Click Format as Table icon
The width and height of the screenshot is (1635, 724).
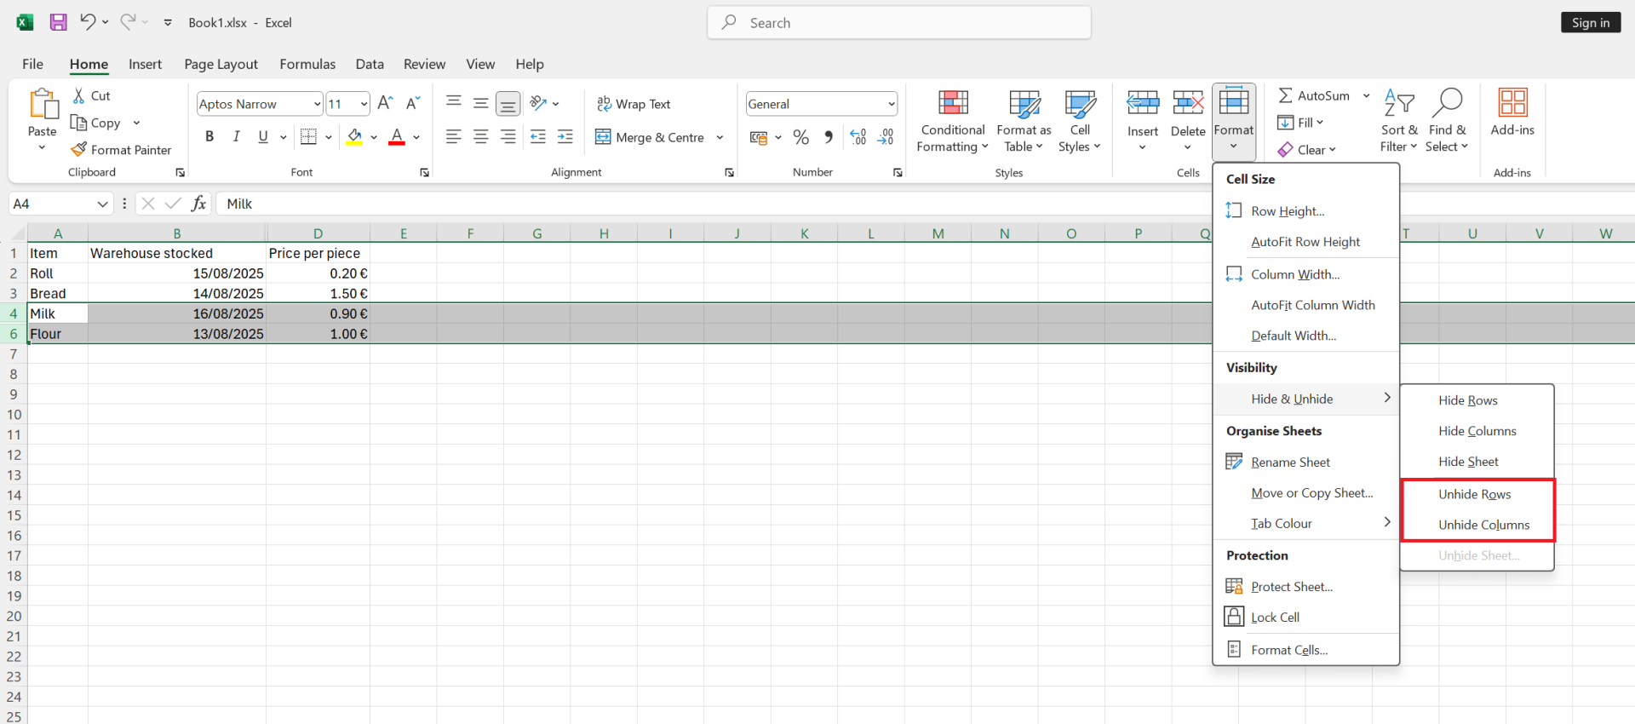point(1024,104)
